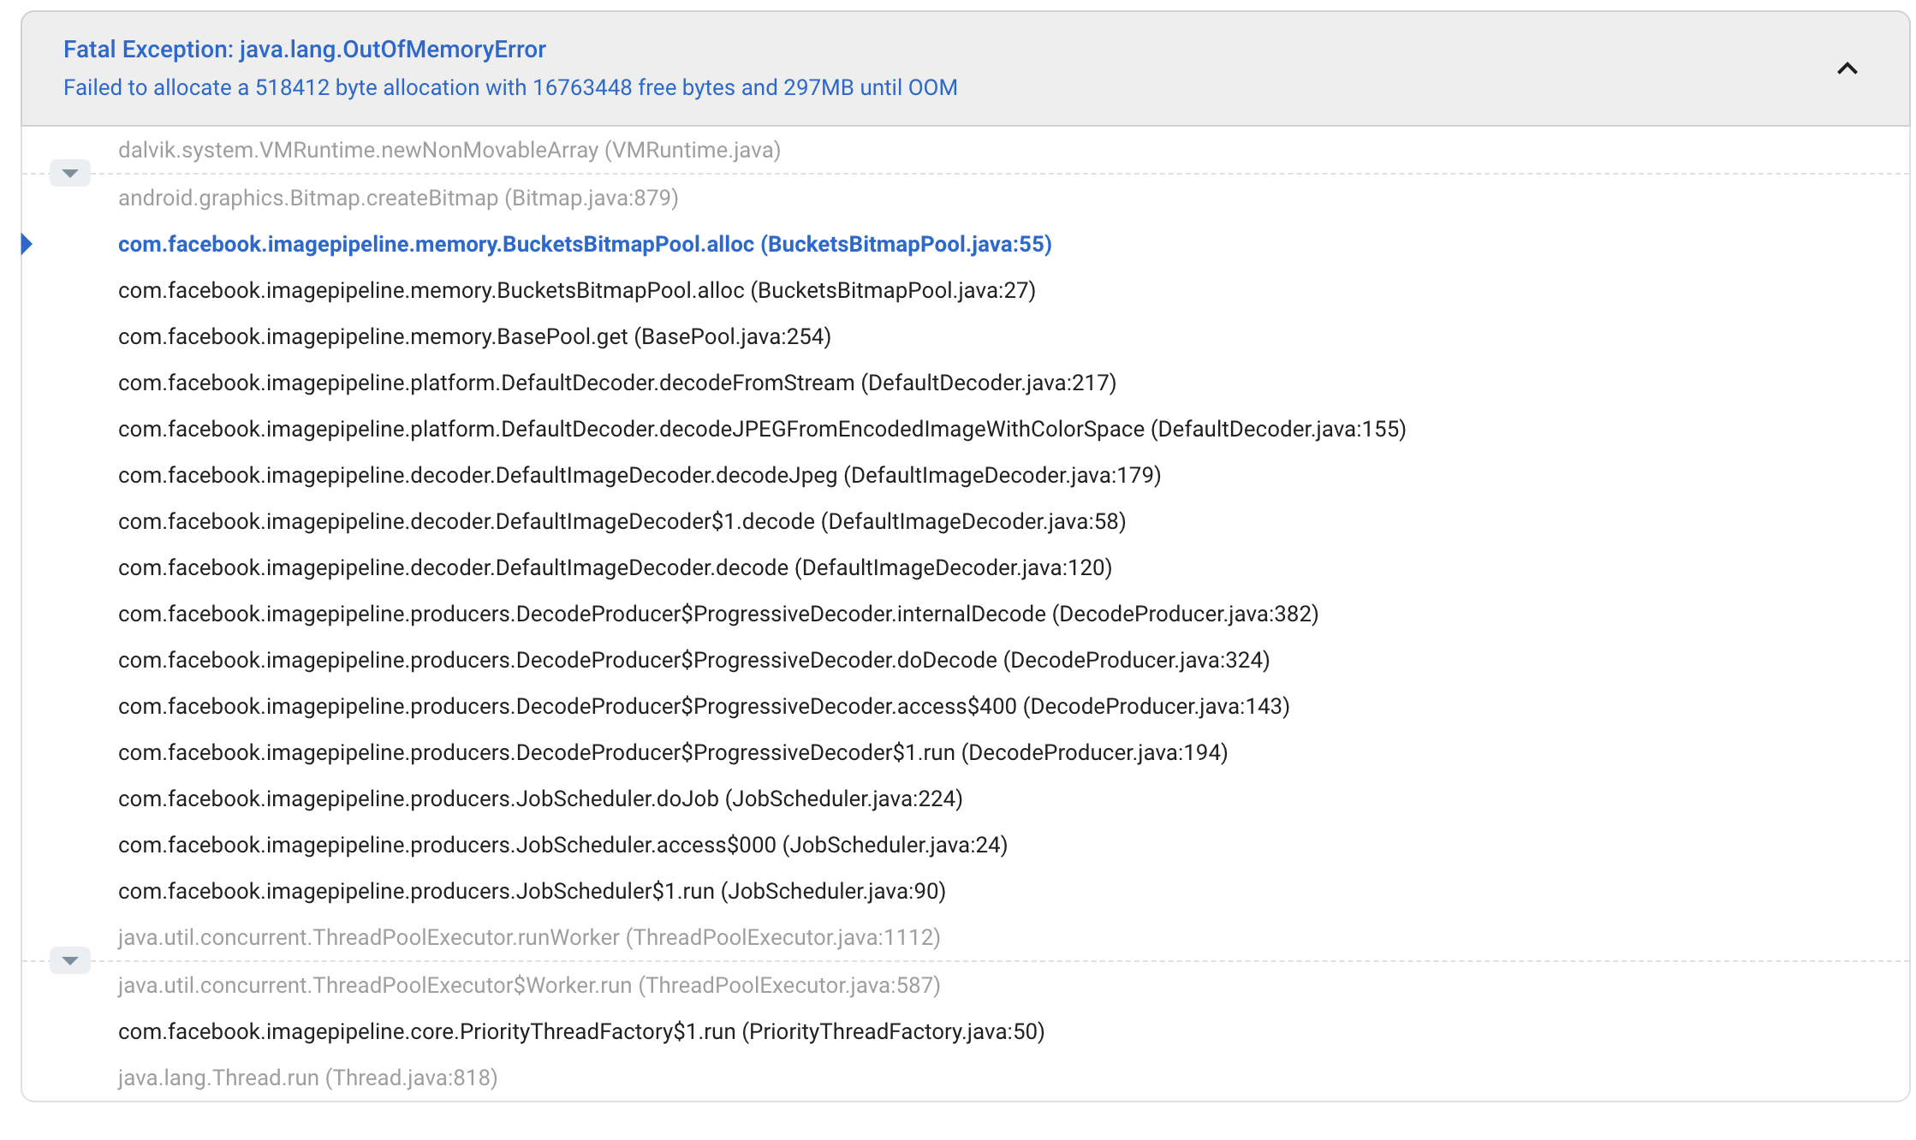Open the java.lang.OutOfMemoryError exception title
The height and width of the screenshot is (1140, 1916).
point(304,49)
